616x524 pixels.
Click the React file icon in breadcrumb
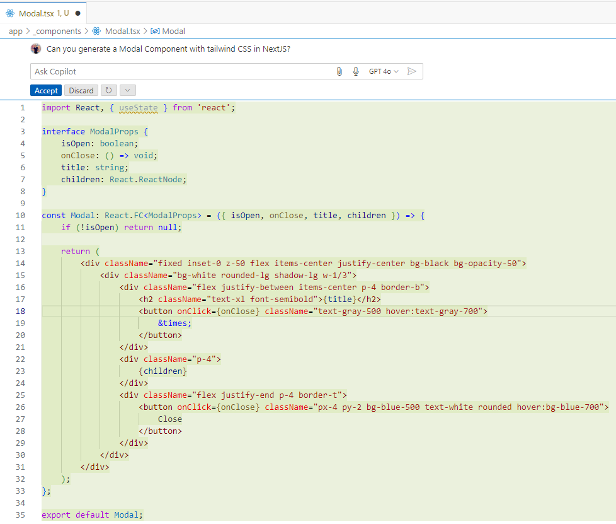96,31
